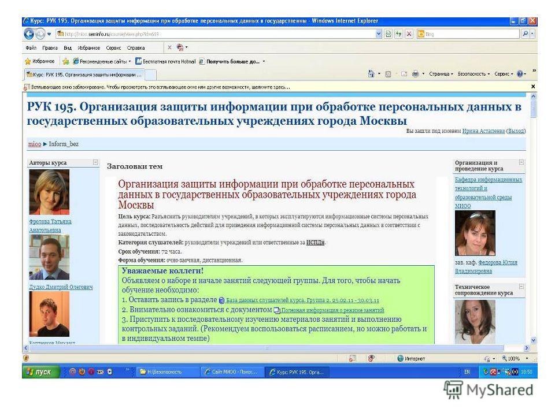Open the Сервис dropdown on the command bar
Image resolution: width=555 pixels, height=416 pixels.
point(504,74)
